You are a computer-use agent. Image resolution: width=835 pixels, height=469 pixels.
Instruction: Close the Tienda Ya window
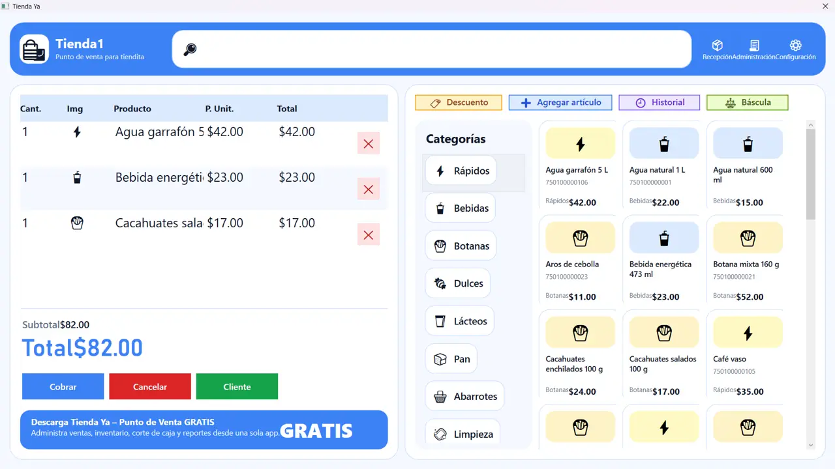coord(825,6)
